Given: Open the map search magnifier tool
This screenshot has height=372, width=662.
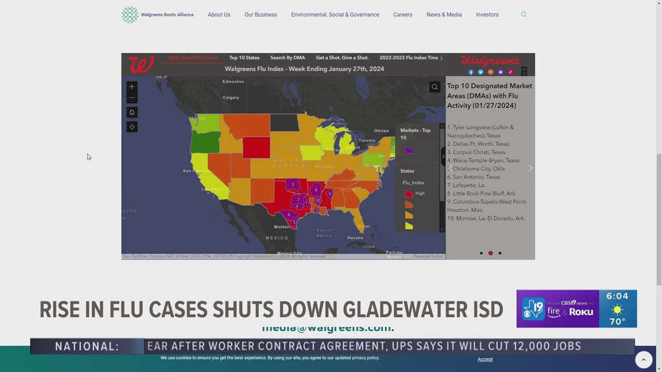Looking at the screenshot, I should pos(434,86).
